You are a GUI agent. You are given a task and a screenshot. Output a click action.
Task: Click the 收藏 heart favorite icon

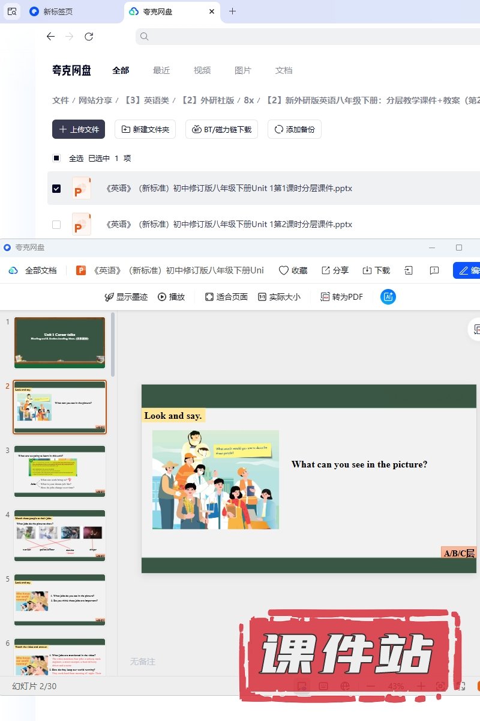point(284,270)
